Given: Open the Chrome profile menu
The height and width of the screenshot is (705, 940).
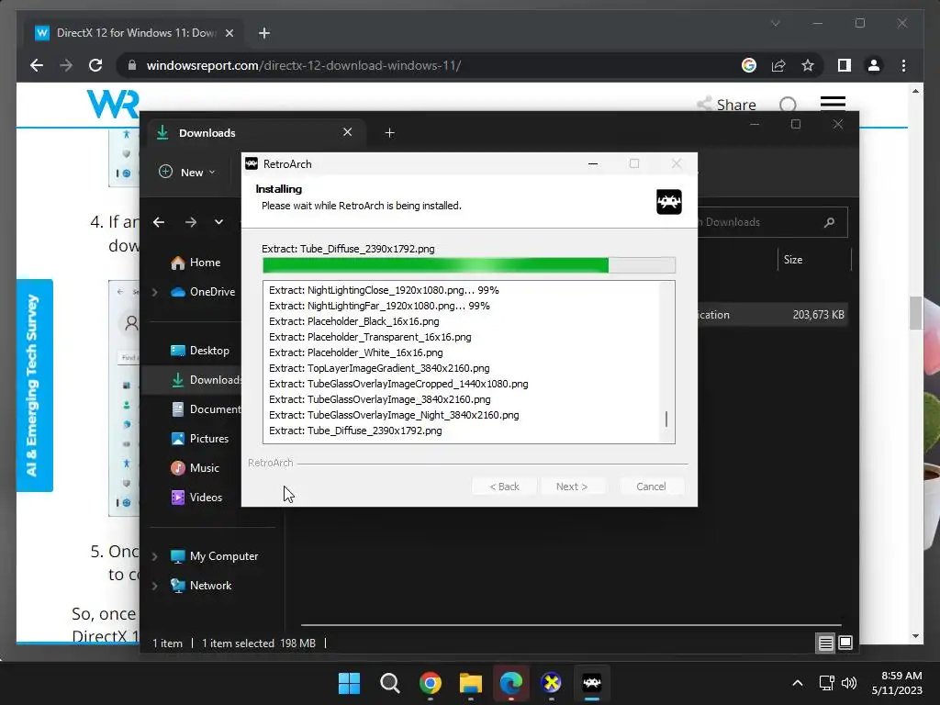Looking at the screenshot, I should click(x=874, y=65).
